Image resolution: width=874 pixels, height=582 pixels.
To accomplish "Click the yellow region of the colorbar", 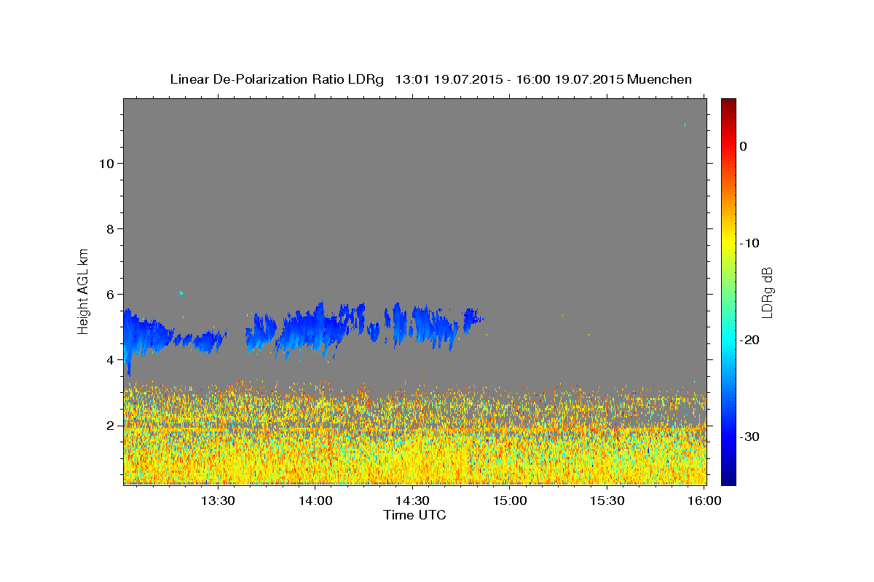I will pyautogui.click(x=728, y=240).
